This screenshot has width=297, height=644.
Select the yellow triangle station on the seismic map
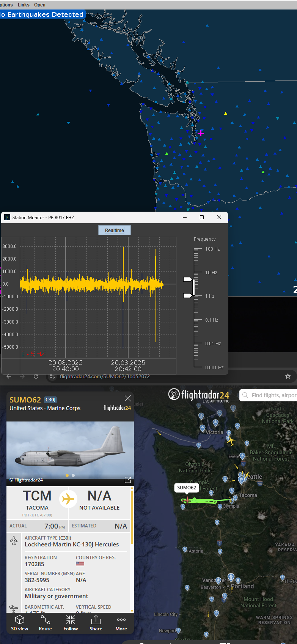point(226,113)
